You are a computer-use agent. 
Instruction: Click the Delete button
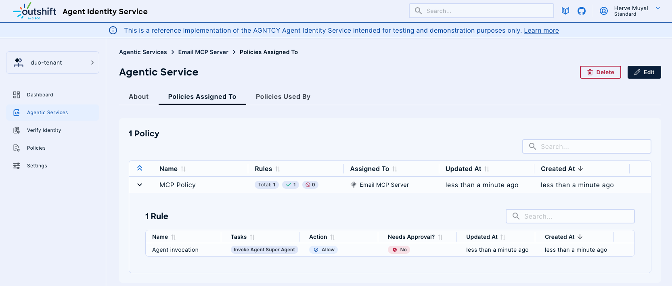pyautogui.click(x=600, y=72)
